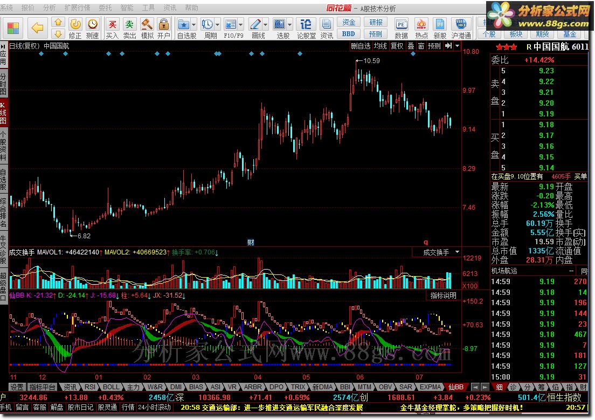Screen dimensions: 595x420
Task: Click the colorful grid home icon
Action: [13, 28]
